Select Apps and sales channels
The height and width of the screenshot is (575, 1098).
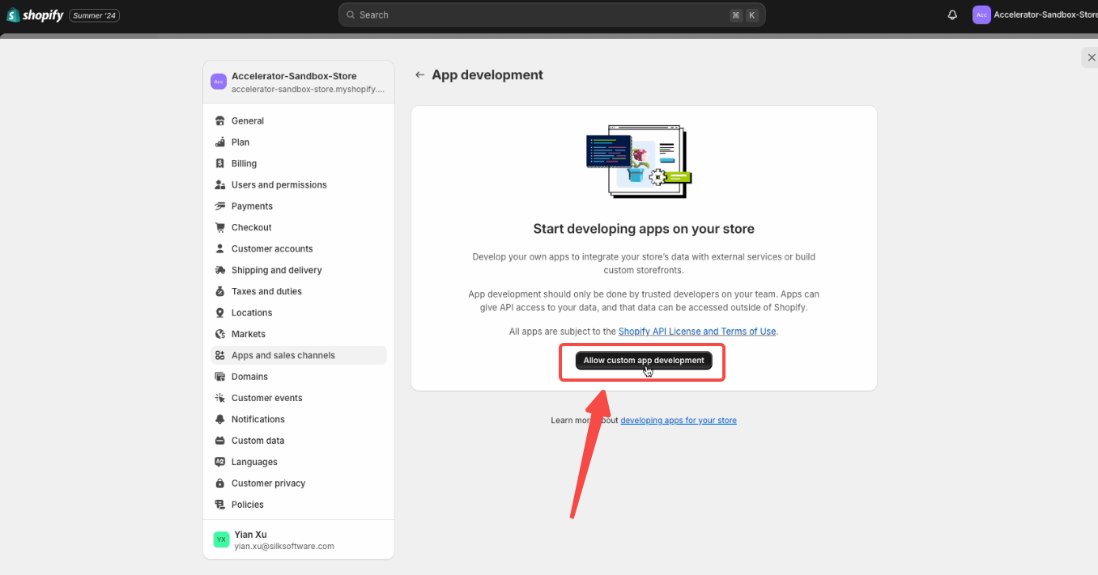click(x=299, y=356)
